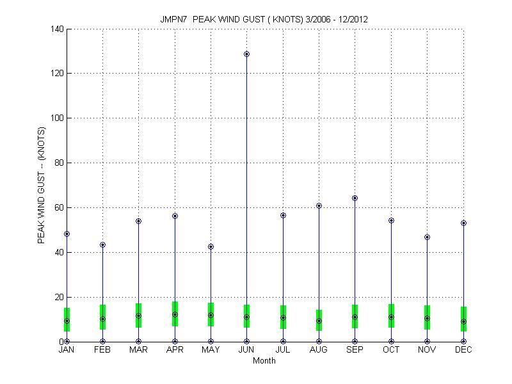Screen dimensions: 512x384
Task: Select the APR tick label
Action: click(x=175, y=350)
